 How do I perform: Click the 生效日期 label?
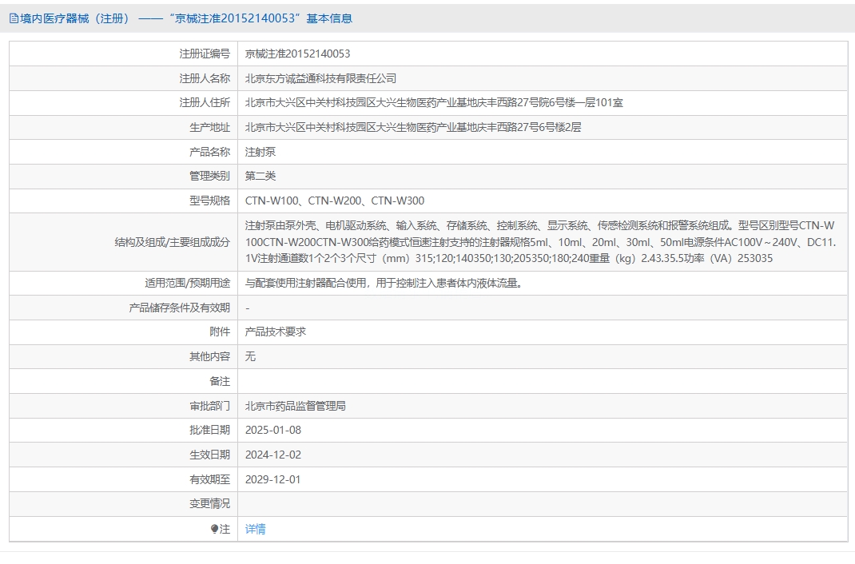(x=209, y=455)
